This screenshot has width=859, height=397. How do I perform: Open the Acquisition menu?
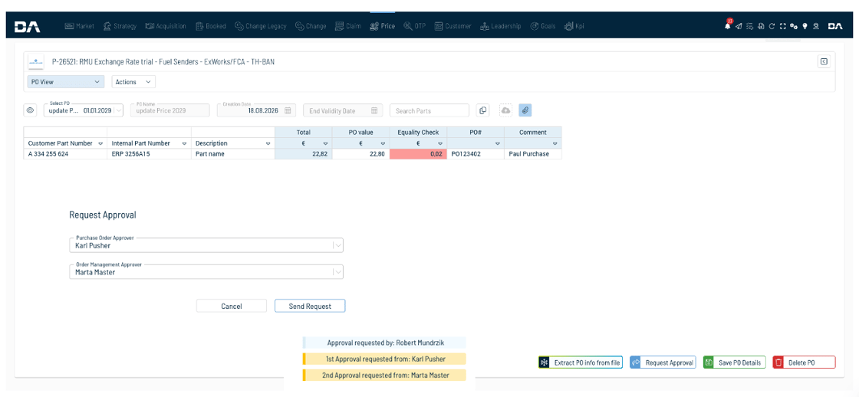(x=166, y=26)
